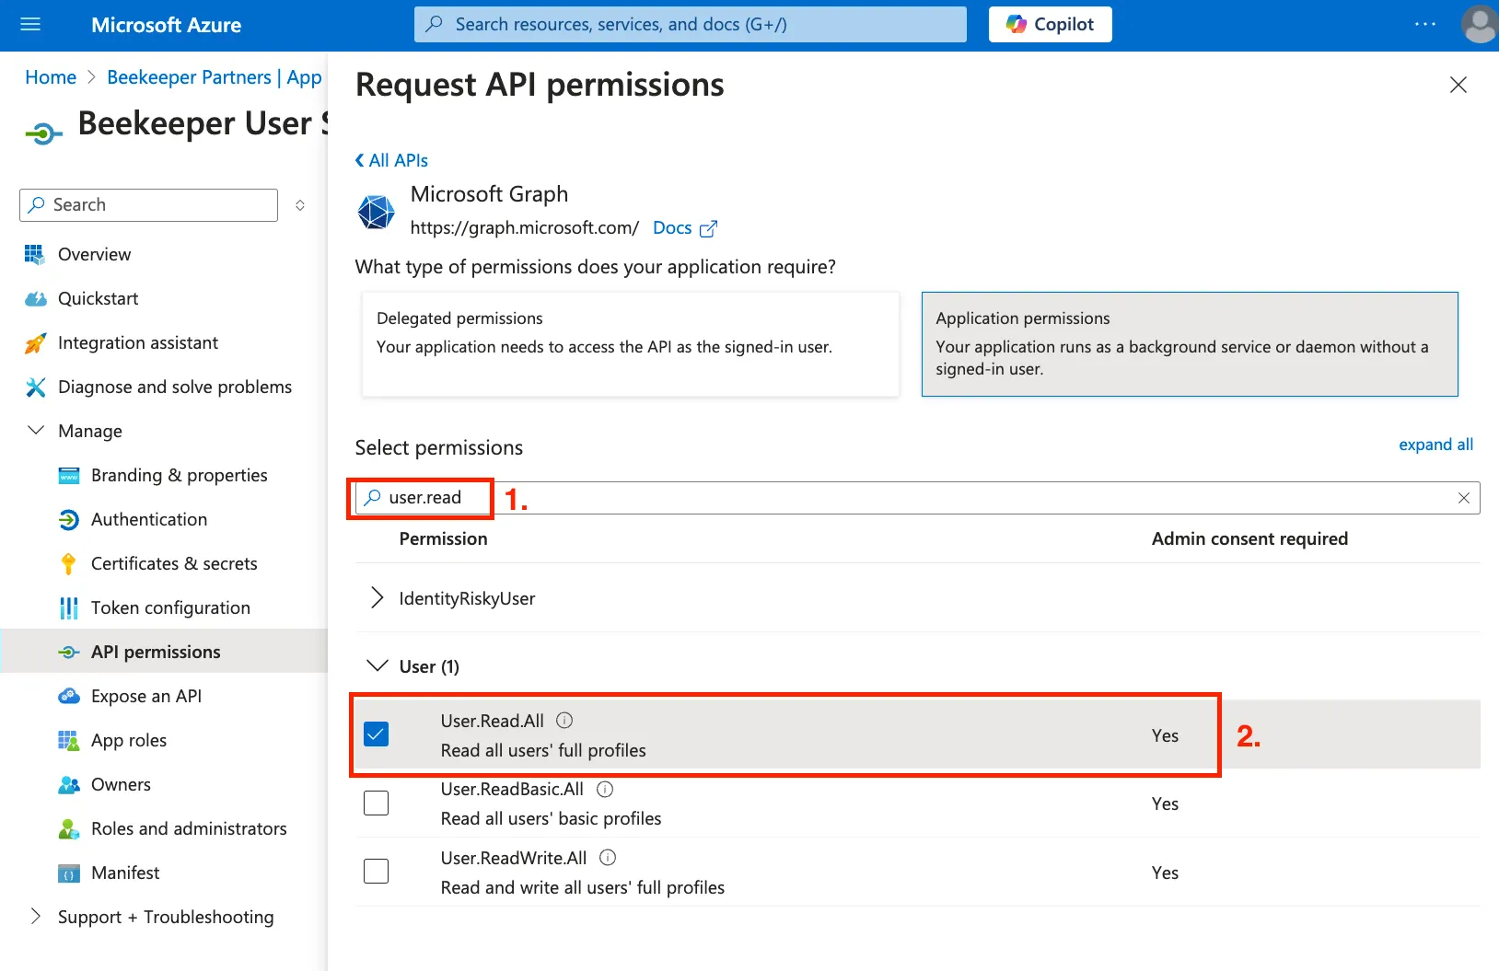Clear the user.read permission search
Image resolution: width=1499 pixels, height=971 pixels.
pos(1463,498)
